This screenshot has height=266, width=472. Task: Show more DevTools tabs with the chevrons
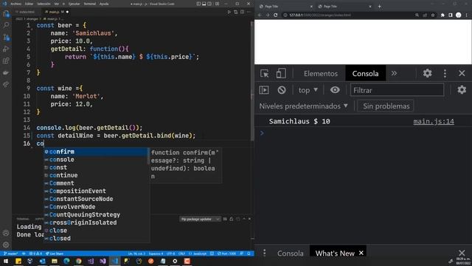(x=394, y=73)
